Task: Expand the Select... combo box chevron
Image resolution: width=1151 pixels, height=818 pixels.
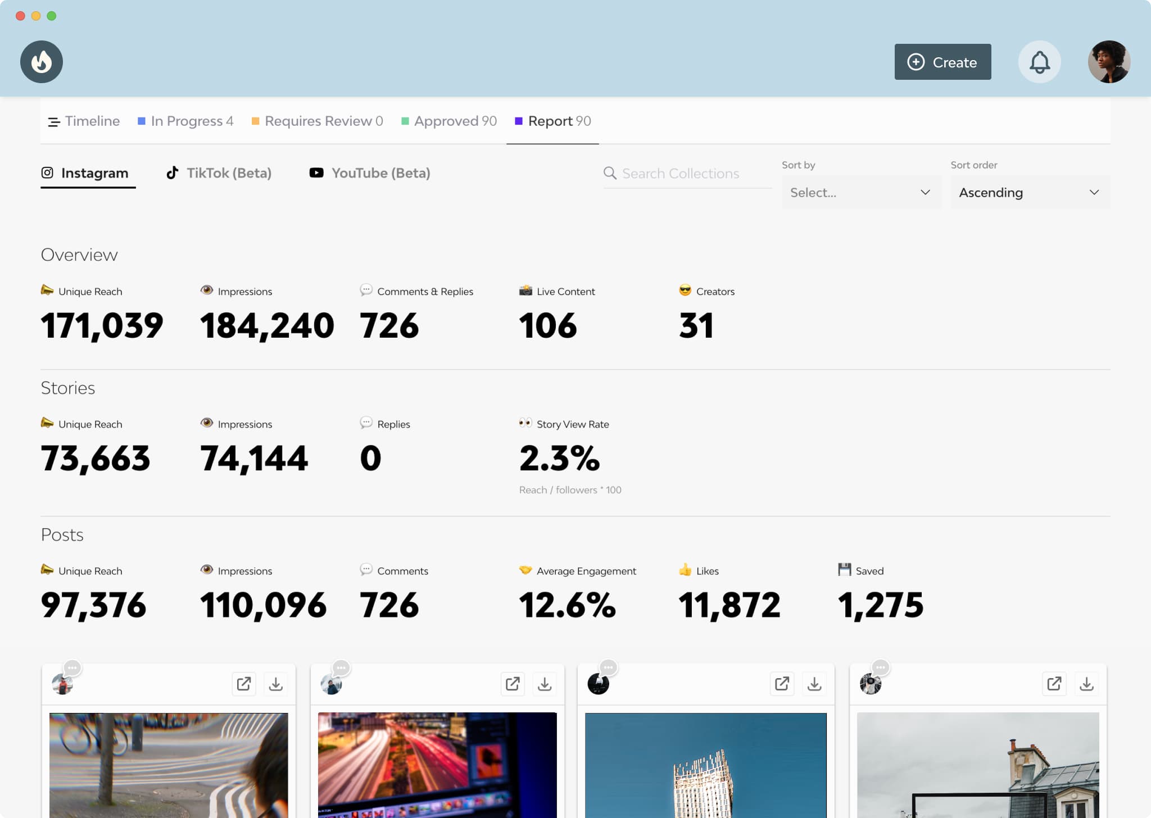Action: click(x=925, y=192)
